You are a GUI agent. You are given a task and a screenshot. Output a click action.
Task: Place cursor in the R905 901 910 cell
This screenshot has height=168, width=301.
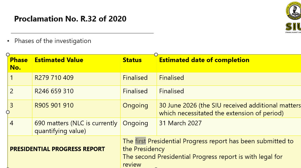[x=54, y=105]
